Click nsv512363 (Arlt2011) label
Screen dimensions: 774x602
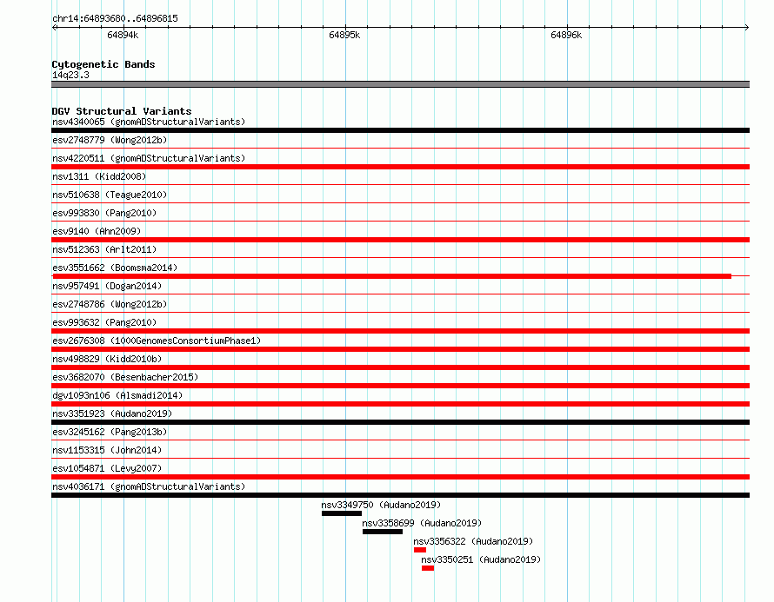click(104, 249)
